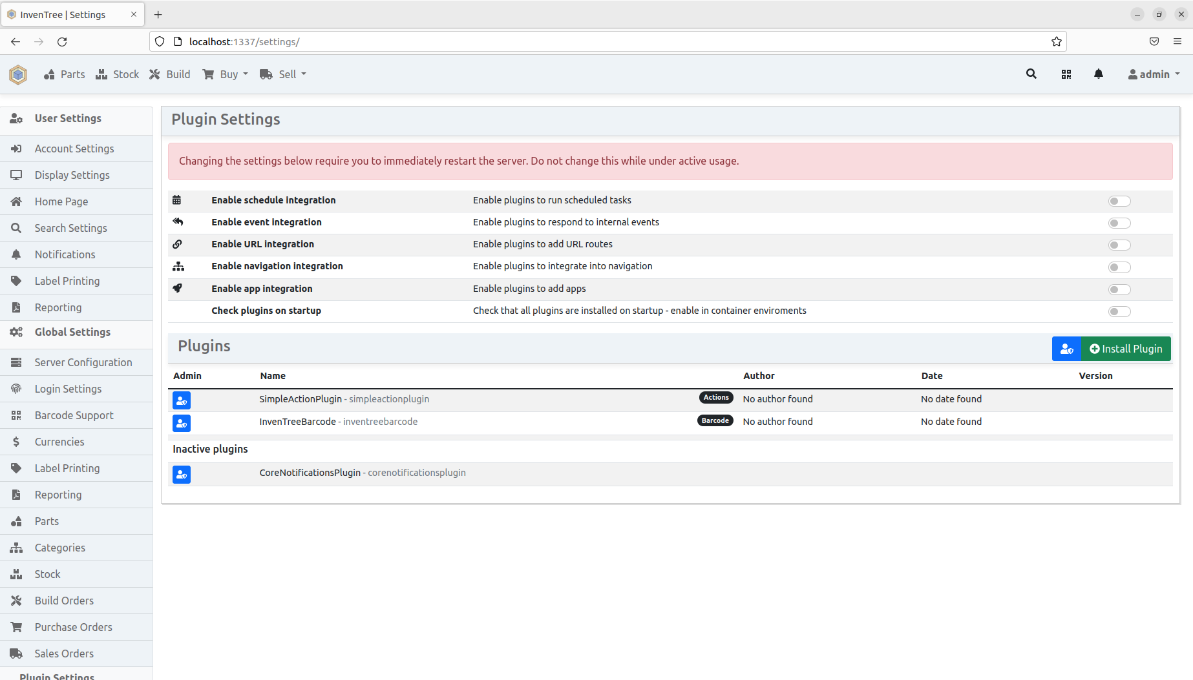
Task: Toggle Enable URL integration switch
Action: (x=1119, y=245)
